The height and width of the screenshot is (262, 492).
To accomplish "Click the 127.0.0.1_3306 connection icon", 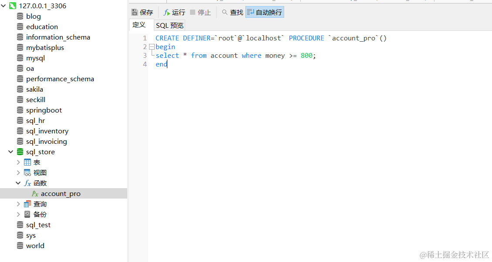I will pyautogui.click(x=13, y=6).
